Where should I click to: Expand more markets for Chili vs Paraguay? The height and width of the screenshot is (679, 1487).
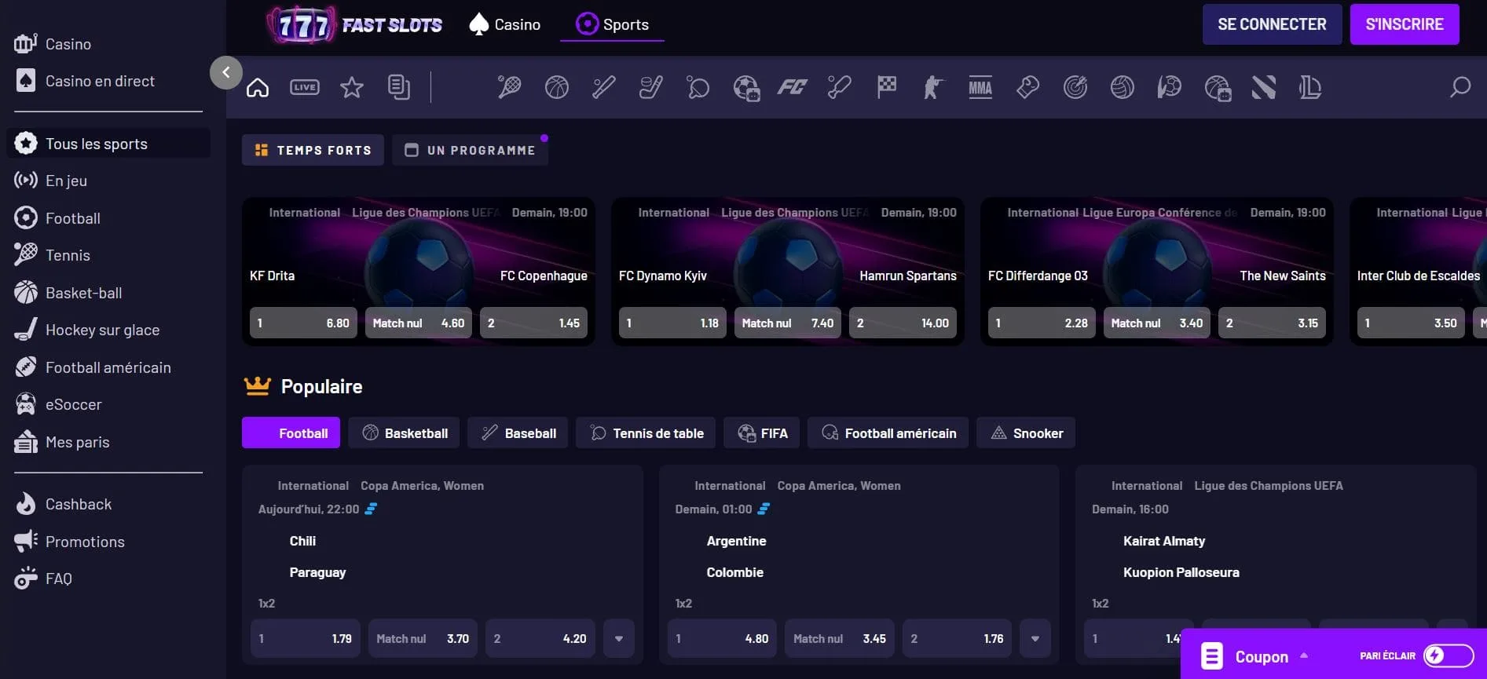[619, 639]
